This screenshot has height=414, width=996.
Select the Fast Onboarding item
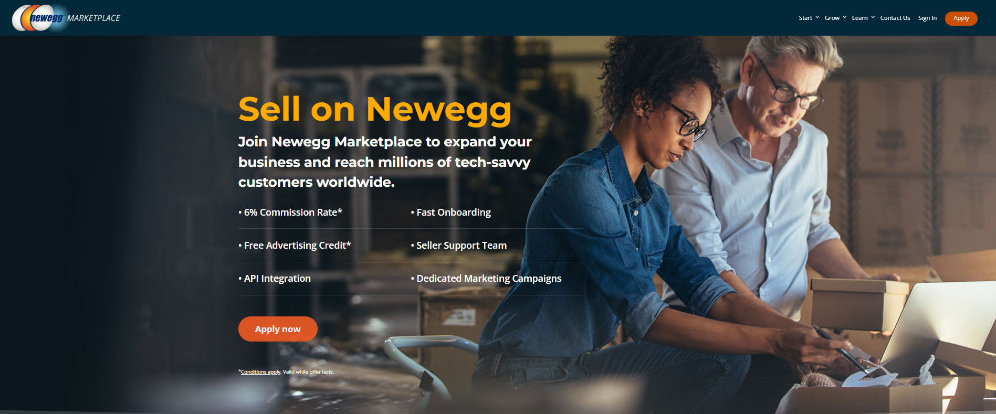pos(451,213)
